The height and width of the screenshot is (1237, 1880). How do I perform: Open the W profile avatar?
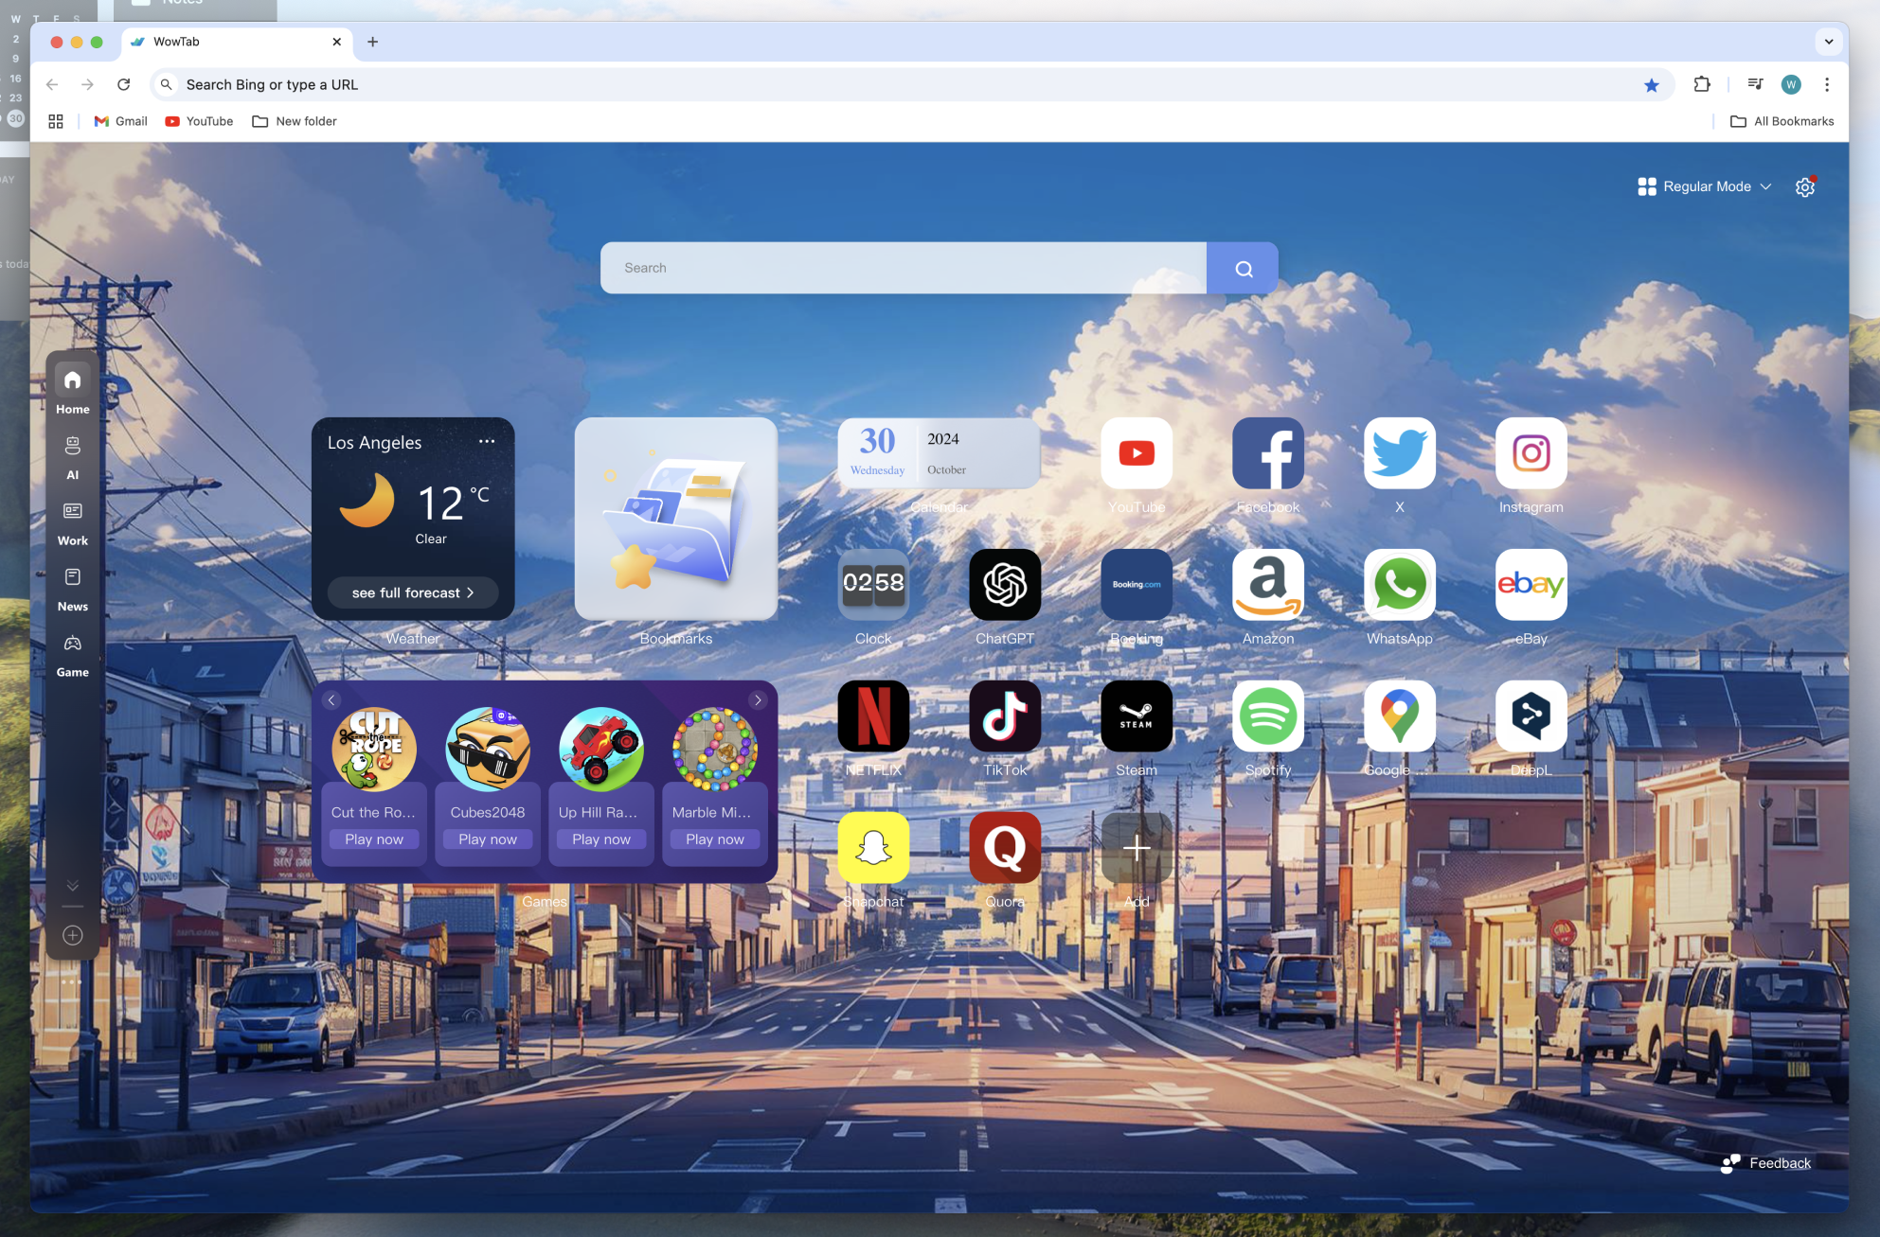[1791, 84]
